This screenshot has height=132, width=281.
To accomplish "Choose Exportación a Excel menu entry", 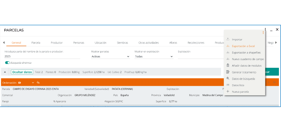I will pyautogui.click(x=243, y=46).
